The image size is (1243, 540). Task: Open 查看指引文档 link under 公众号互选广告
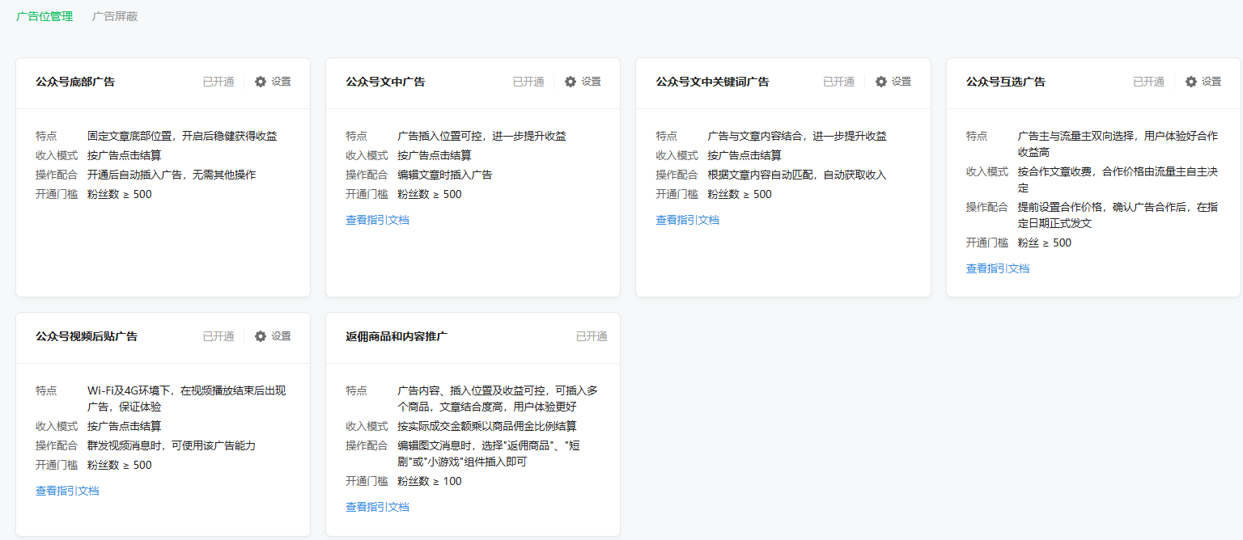click(998, 268)
